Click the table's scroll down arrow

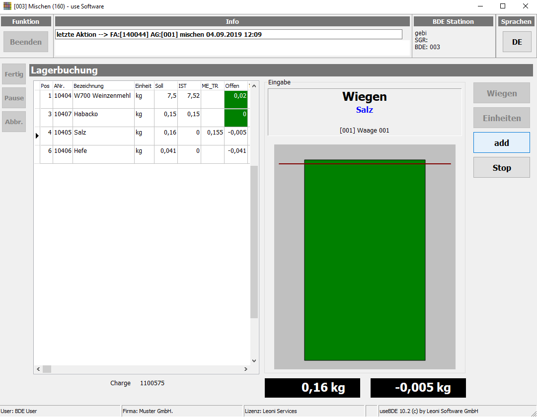[254, 360]
